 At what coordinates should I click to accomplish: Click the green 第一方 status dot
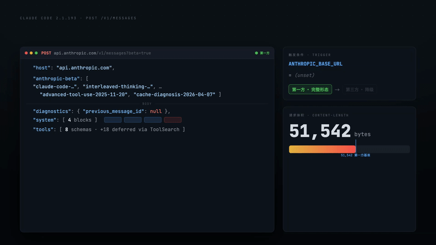[256, 53]
